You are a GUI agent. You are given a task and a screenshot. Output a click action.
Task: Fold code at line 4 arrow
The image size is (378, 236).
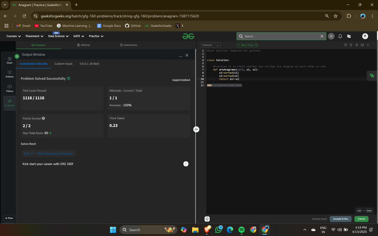click(205, 60)
